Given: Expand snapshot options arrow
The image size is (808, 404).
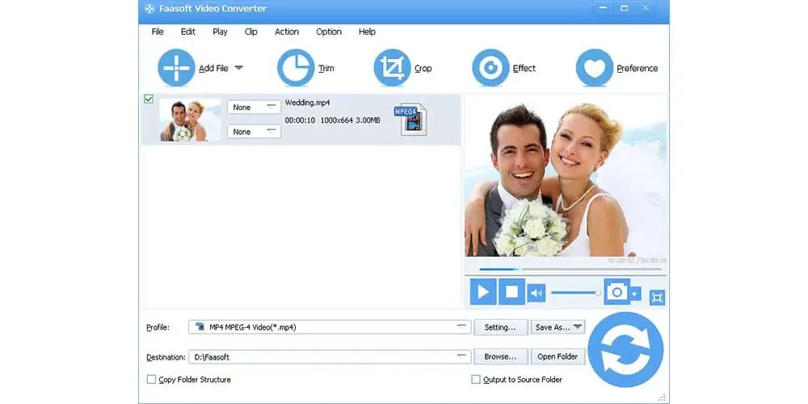Looking at the screenshot, I should pos(635,294).
